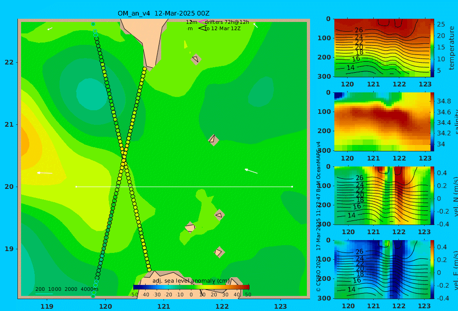
Task: Click the western end of the white 20N section line
Action: (76, 187)
